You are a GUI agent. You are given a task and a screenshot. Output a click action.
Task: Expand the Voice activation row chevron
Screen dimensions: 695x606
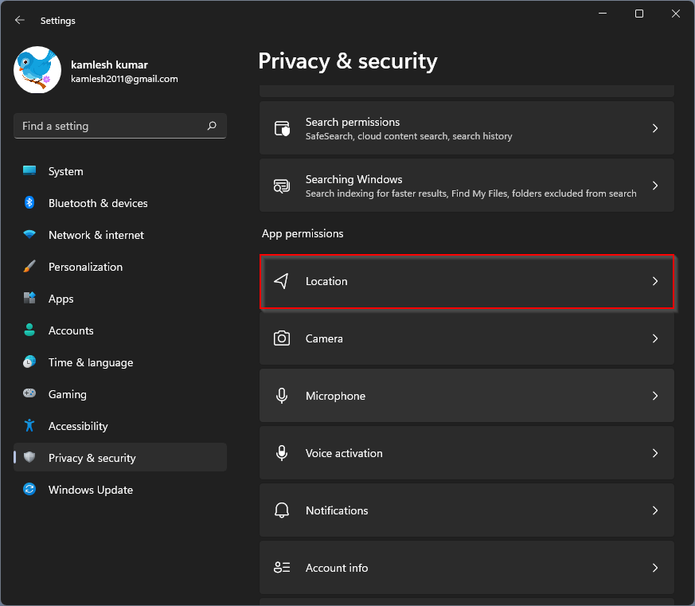pyautogui.click(x=655, y=453)
